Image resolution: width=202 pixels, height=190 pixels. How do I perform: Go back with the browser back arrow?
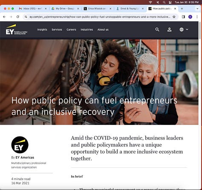(4, 17)
